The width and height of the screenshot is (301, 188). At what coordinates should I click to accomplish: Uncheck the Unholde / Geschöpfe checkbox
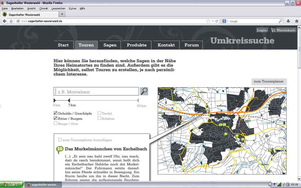(55, 113)
